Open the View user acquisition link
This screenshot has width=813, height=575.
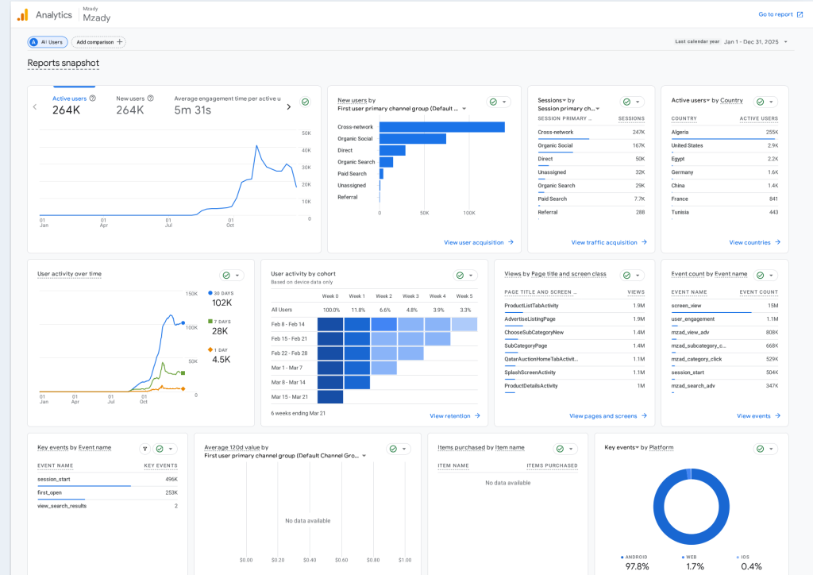pyautogui.click(x=479, y=242)
